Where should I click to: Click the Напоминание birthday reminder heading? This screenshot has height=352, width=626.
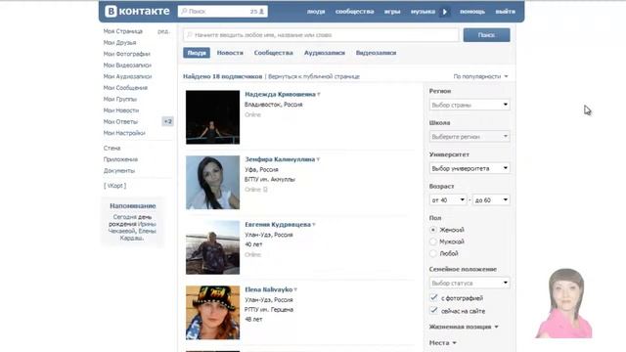133,206
